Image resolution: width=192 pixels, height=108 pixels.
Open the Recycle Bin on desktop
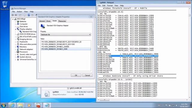click(5, 5)
